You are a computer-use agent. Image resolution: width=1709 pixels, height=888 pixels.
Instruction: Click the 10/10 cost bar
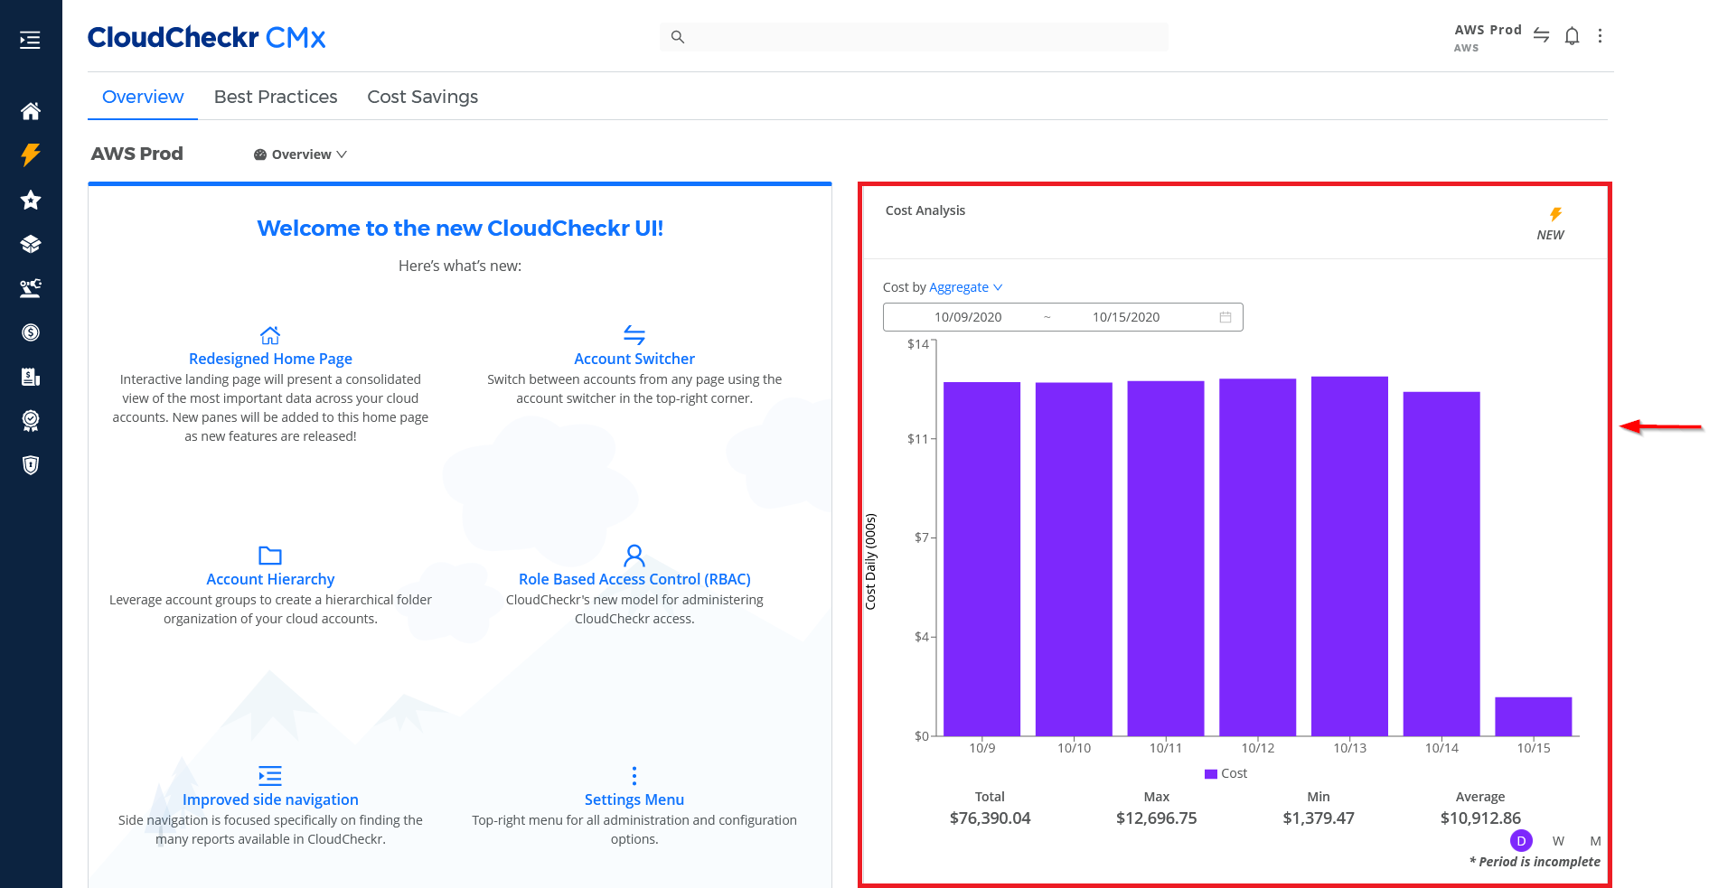[x=1074, y=559]
